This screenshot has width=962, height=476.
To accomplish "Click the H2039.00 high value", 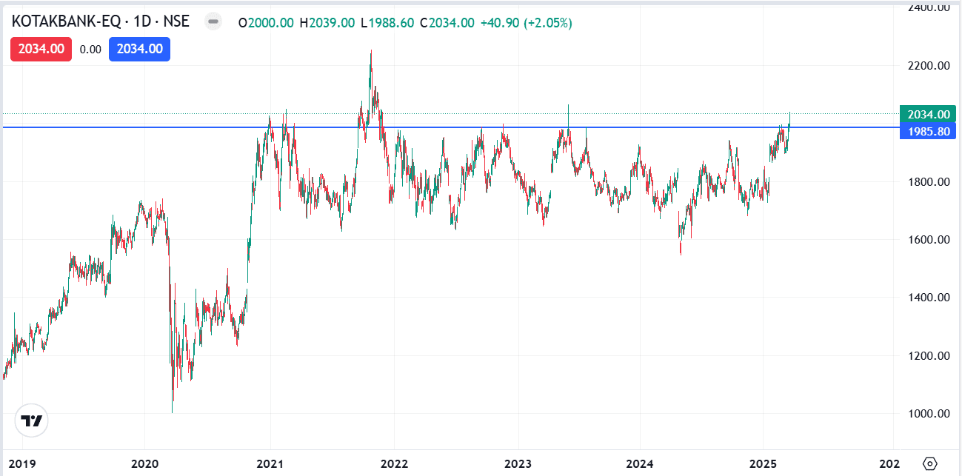I will coord(327,23).
